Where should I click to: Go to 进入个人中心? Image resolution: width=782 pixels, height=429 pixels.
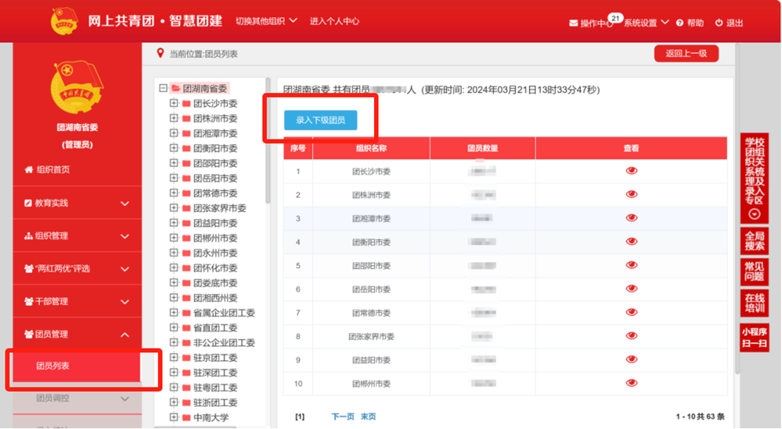(x=334, y=21)
